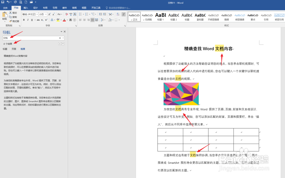
Task: Toggle the Show/Hide paragraph marks button
Action: [x=124, y=14]
